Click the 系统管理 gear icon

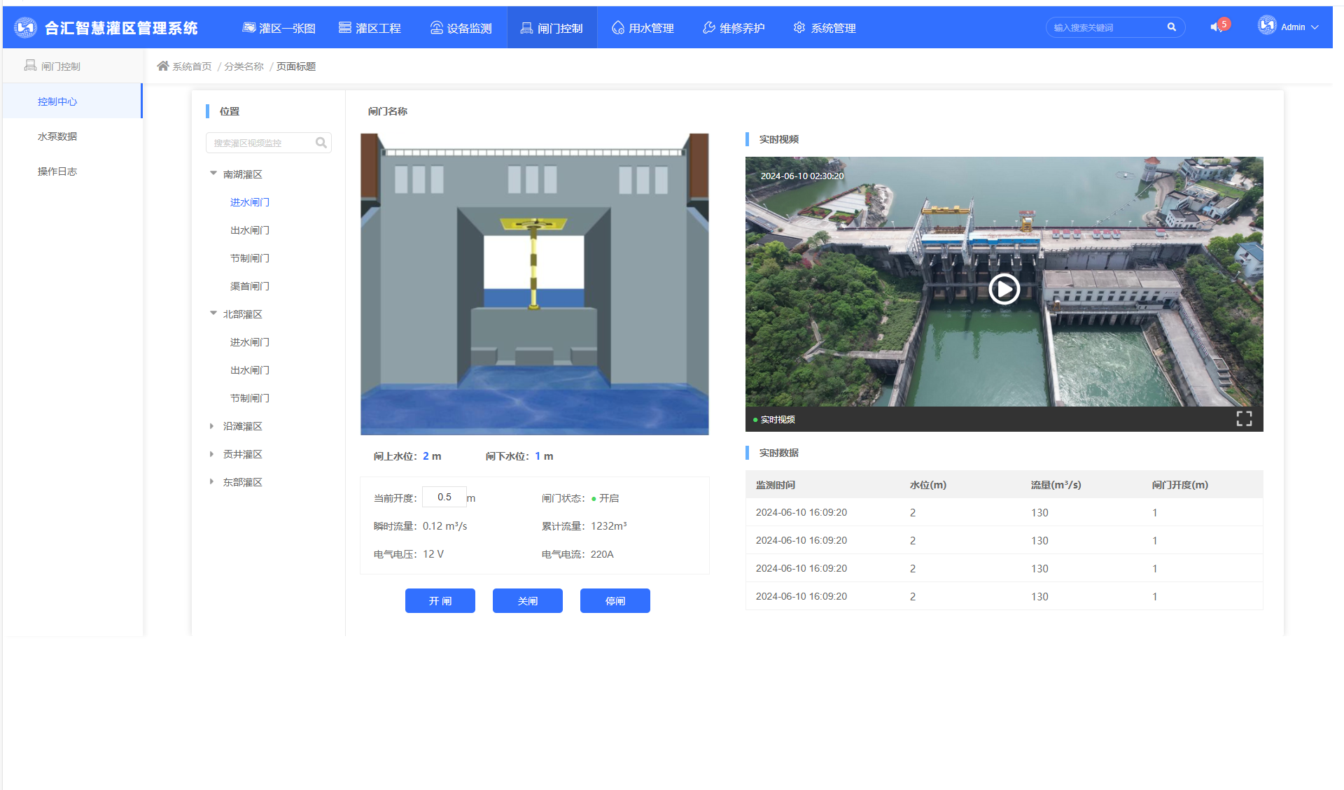point(799,27)
